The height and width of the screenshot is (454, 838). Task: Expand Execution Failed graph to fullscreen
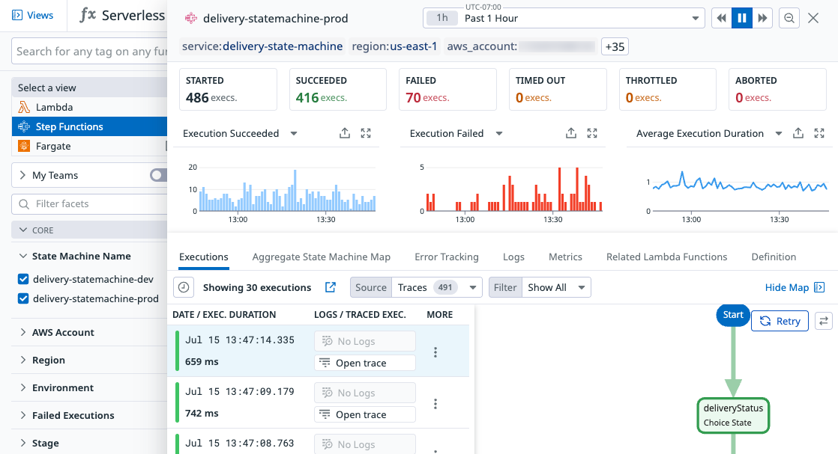[592, 133]
